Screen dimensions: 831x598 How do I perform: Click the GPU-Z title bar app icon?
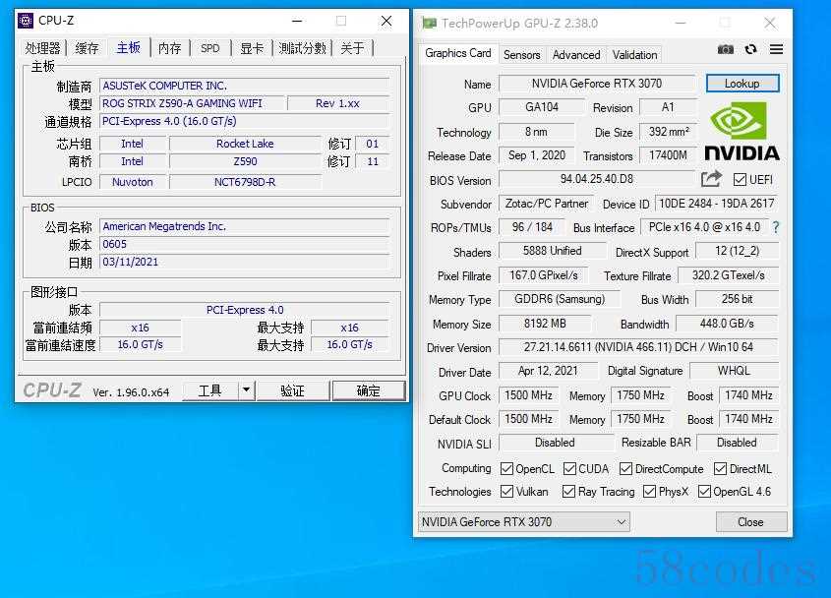click(430, 23)
